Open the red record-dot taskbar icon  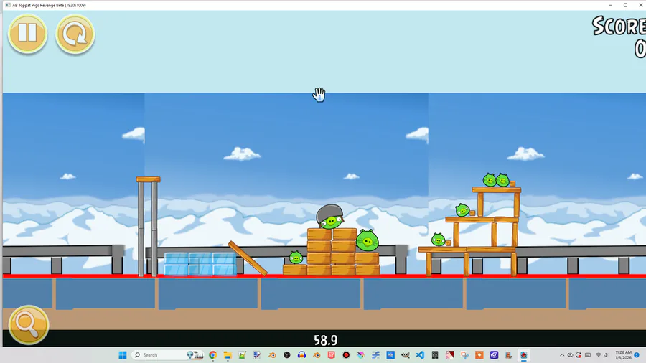pos(346,355)
